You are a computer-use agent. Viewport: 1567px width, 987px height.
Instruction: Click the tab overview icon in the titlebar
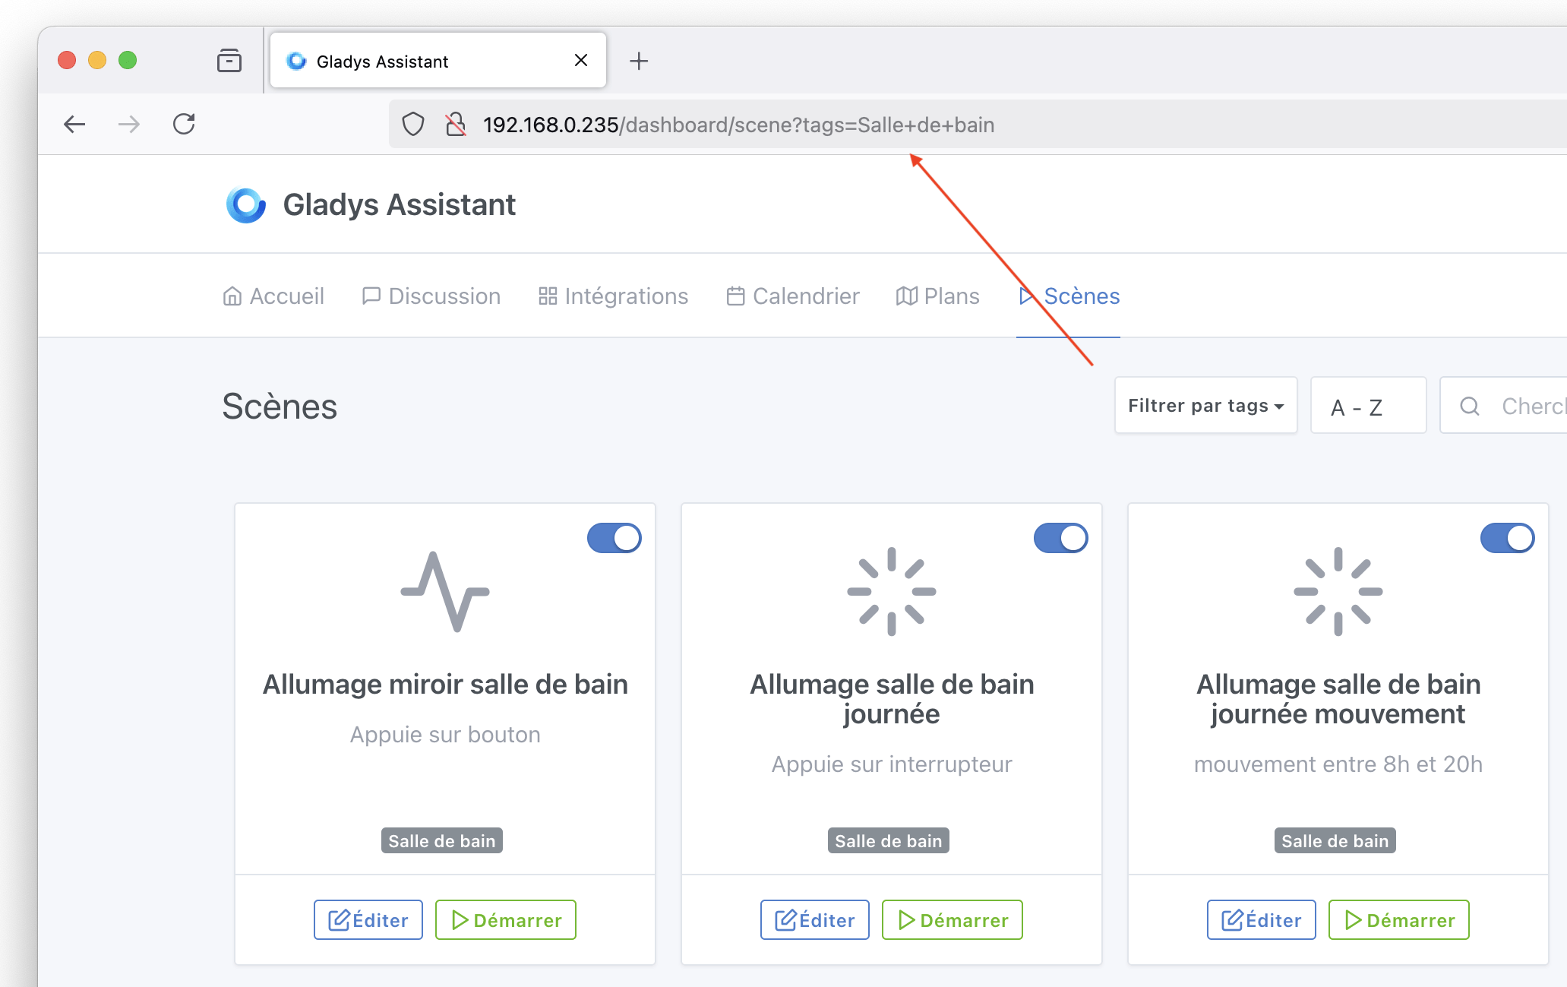229,61
